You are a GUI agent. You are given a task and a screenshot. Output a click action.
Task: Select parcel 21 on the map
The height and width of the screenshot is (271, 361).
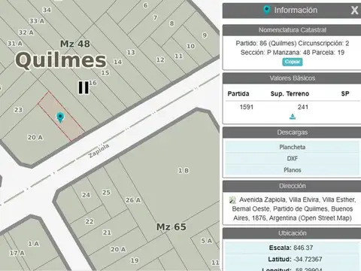tap(107, 233)
